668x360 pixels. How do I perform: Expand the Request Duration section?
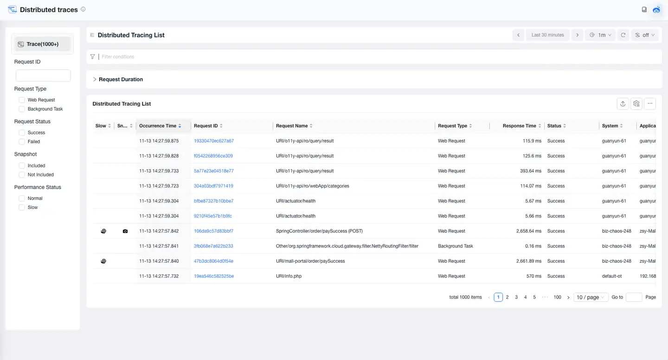pyautogui.click(x=117, y=79)
